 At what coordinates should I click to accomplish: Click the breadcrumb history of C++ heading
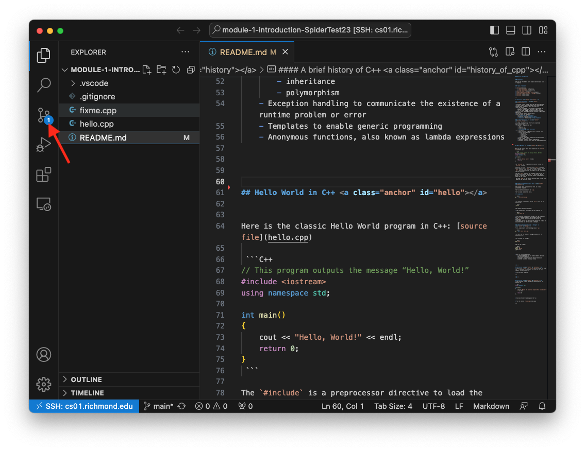click(x=407, y=70)
